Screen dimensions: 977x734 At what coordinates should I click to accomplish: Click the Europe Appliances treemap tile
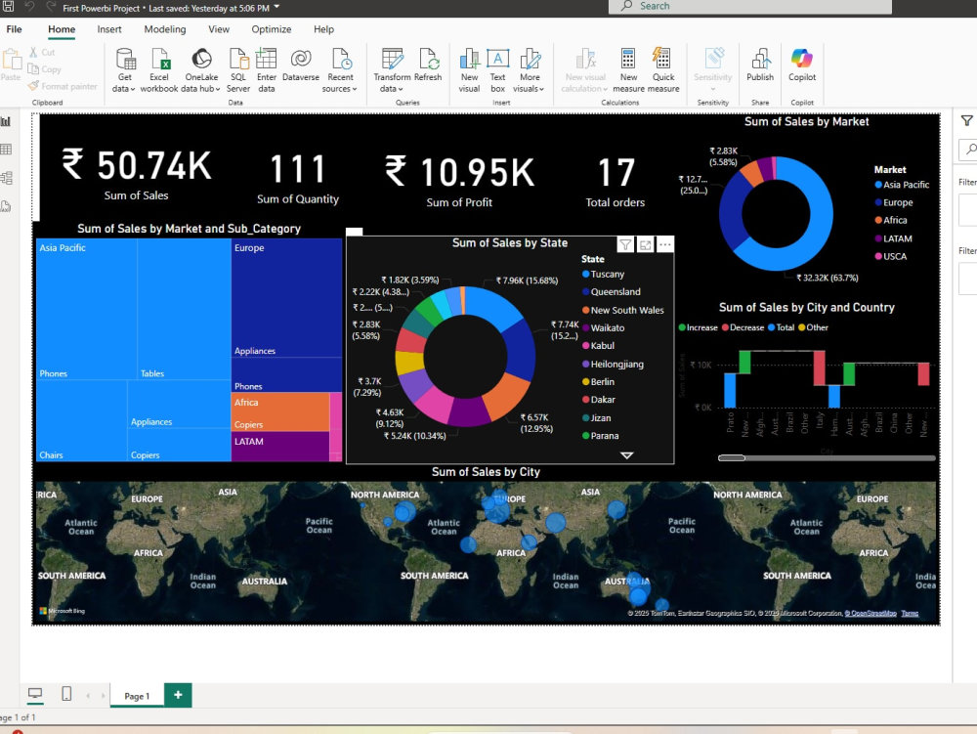[286, 298]
